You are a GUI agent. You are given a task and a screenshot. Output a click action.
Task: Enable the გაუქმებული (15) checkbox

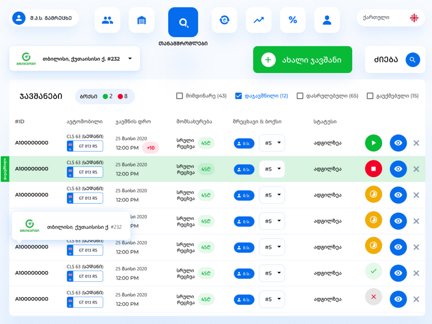[370, 96]
